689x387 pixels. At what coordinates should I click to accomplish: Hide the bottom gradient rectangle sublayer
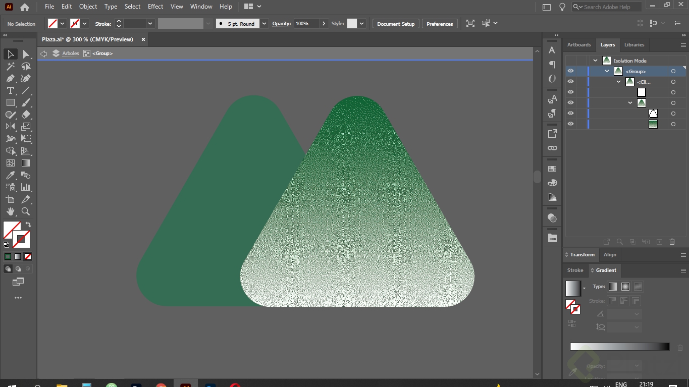click(570, 124)
